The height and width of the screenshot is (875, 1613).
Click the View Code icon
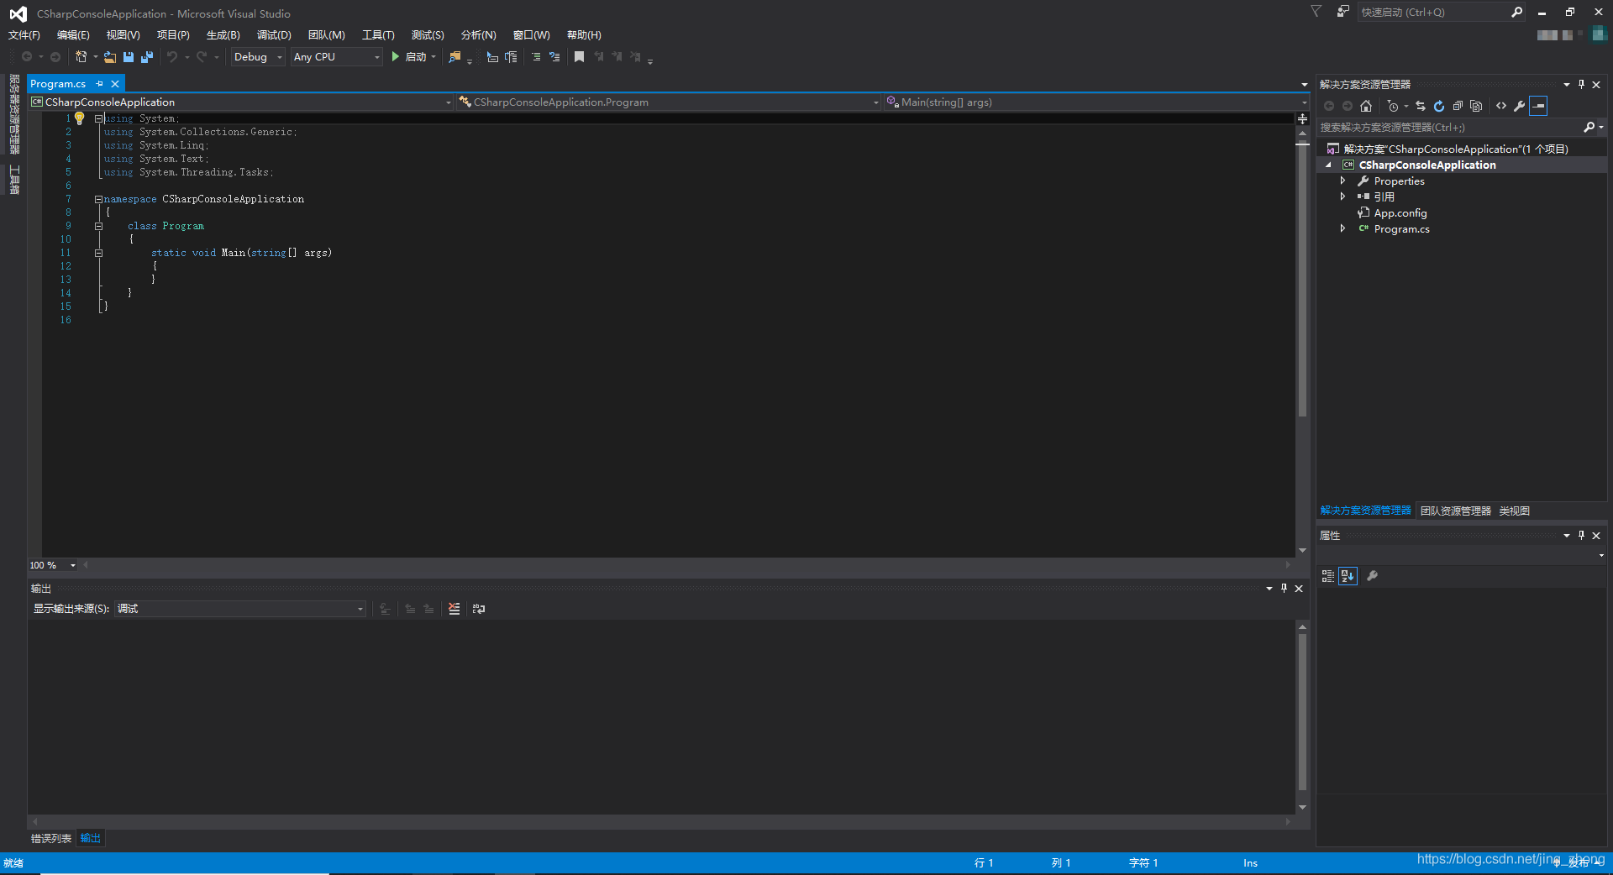(x=1501, y=106)
